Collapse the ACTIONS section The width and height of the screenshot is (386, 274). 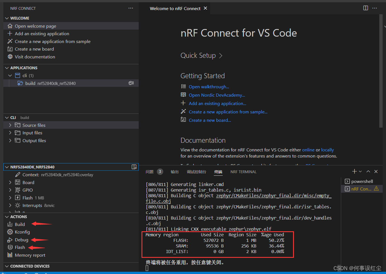pos(7,217)
